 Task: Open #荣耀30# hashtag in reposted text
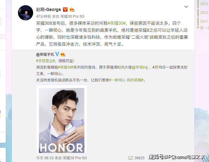tap(66, 67)
